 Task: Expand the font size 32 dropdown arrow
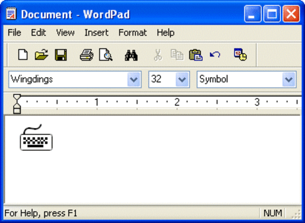182,79
